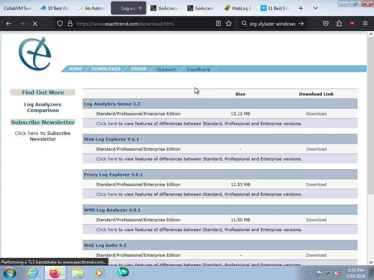The height and width of the screenshot is (280, 374).
Task: Select the 13.12 MB size cell
Action: point(240,114)
